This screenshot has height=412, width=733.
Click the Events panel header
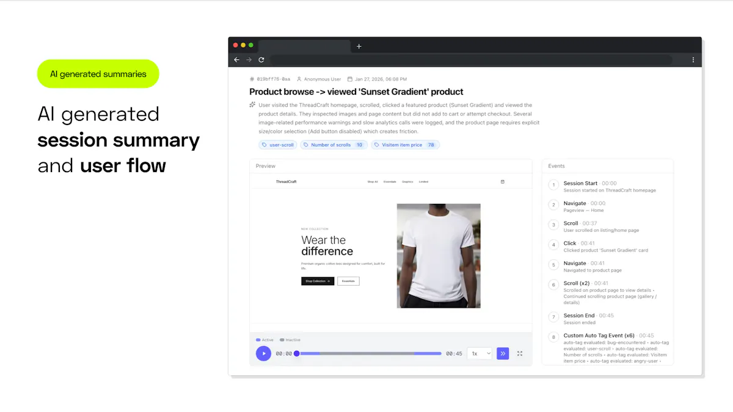[608, 166]
